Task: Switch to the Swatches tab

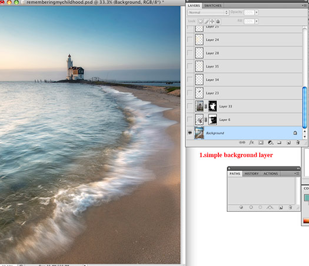Action: [x=212, y=6]
